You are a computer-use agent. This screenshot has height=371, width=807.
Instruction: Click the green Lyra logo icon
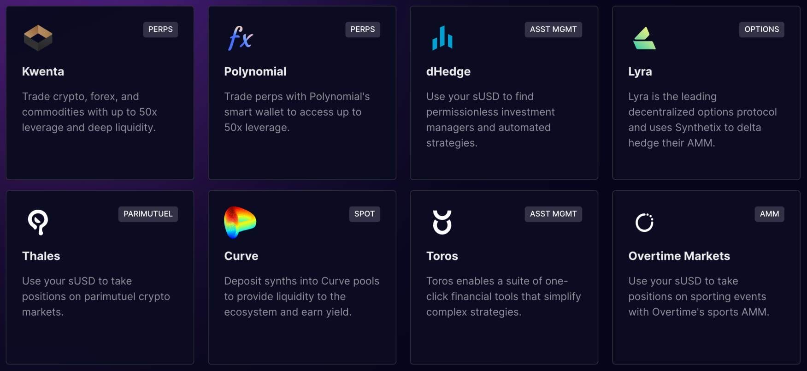pos(644,38)
